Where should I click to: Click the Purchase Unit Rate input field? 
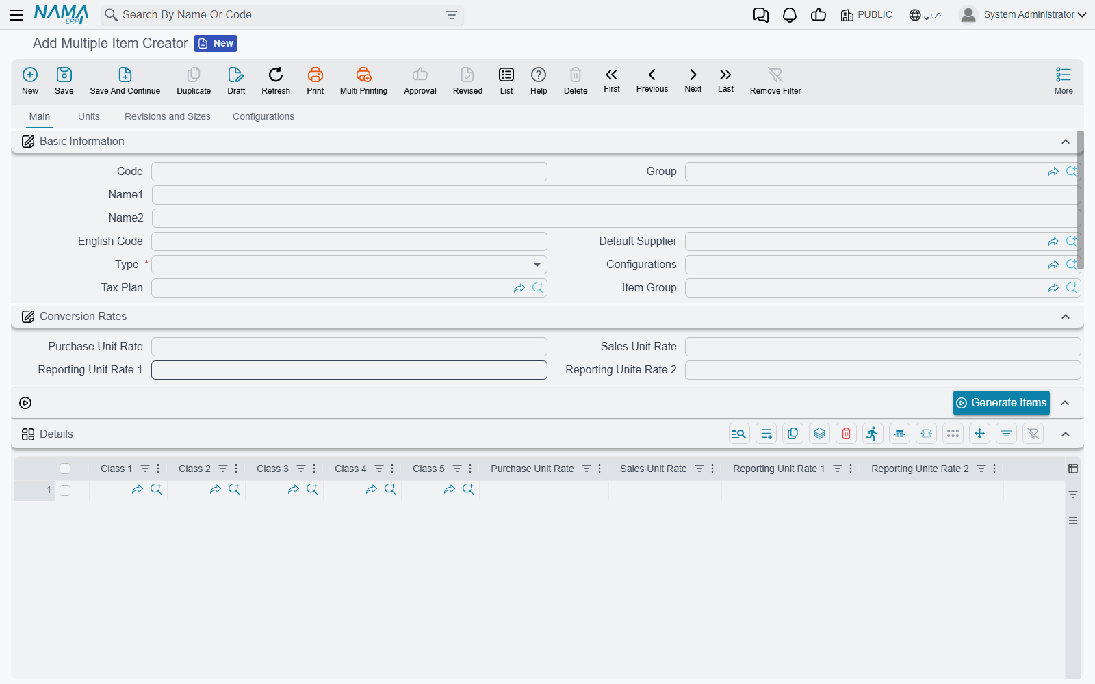coord(349,347)
